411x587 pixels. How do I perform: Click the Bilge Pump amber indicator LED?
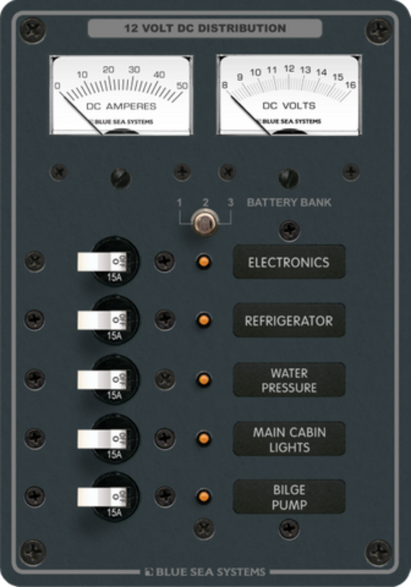pyautogui.click(x=204, y=497)
